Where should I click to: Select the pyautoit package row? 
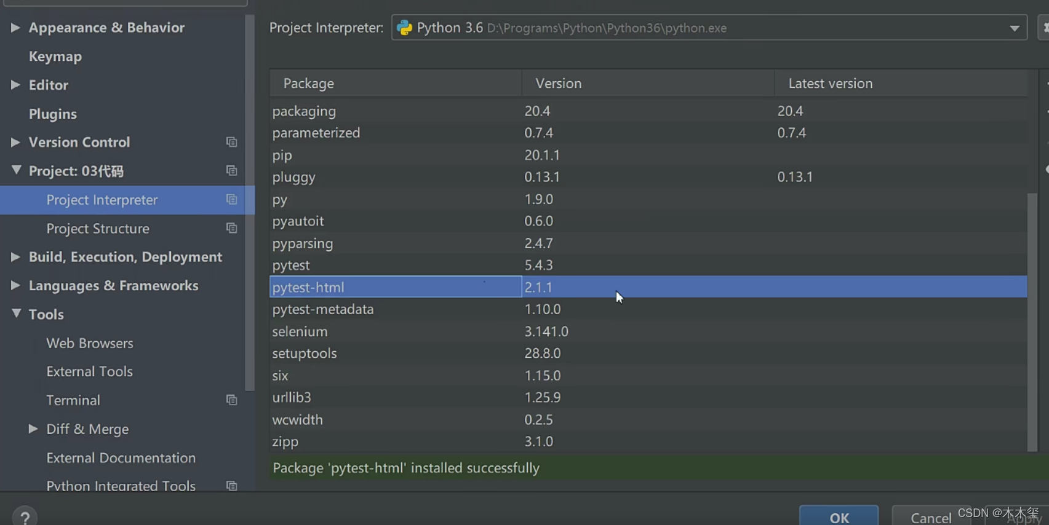[x=648, y=221]
